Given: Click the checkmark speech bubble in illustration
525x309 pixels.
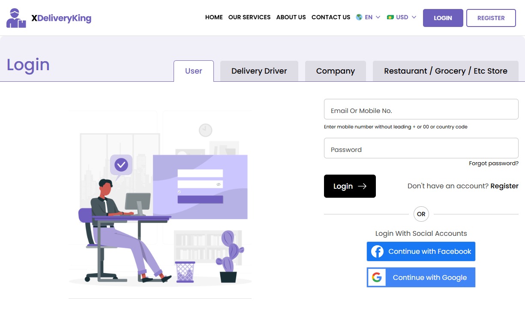Looking at the screenshot, I should [121, 165].
